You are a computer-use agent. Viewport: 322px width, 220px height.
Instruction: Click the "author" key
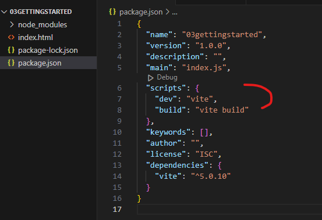[164, 143]
